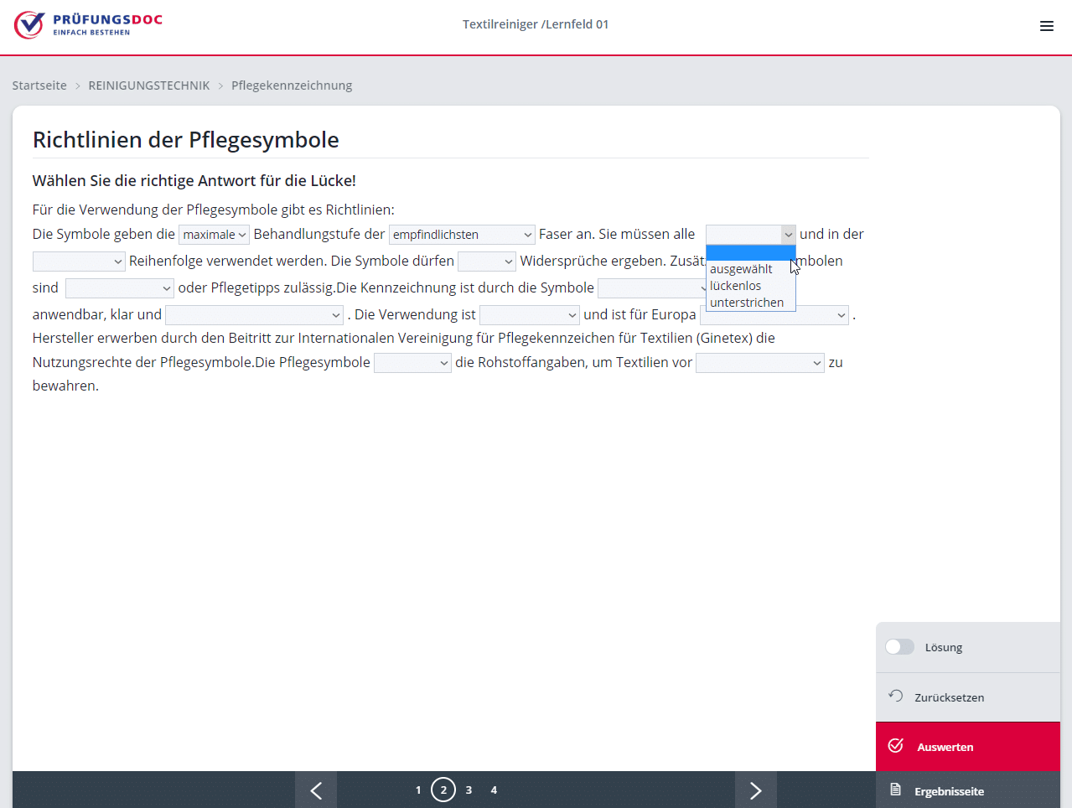
Task: Go to previous page arrow
Action: coord(316,790)
